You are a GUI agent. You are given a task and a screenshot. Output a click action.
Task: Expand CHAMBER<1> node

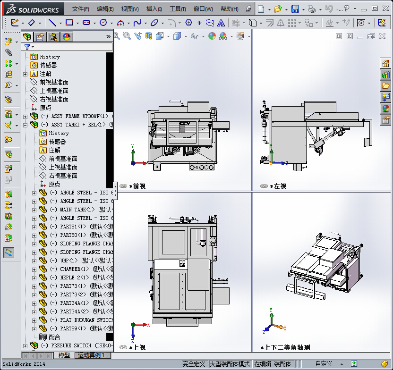34,269
